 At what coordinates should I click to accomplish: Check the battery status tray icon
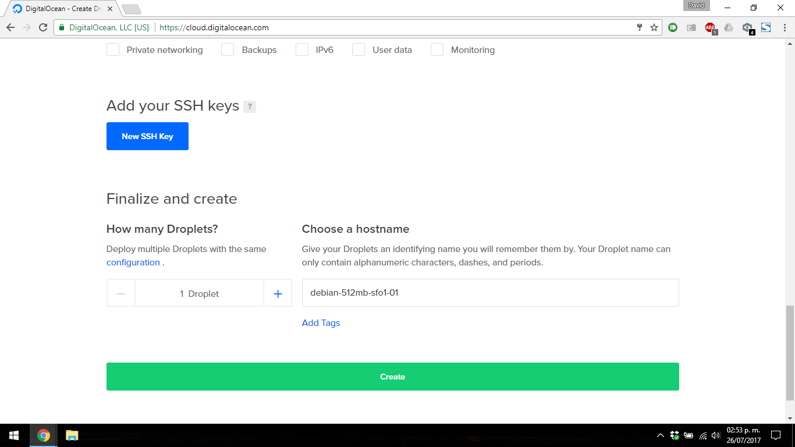(x=688, y=435)
